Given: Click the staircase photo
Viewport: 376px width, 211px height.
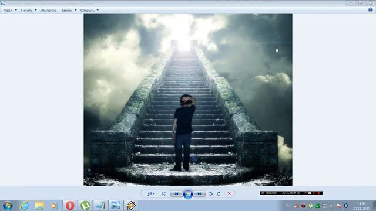Looking at the screenshot, I should point(188,100).
